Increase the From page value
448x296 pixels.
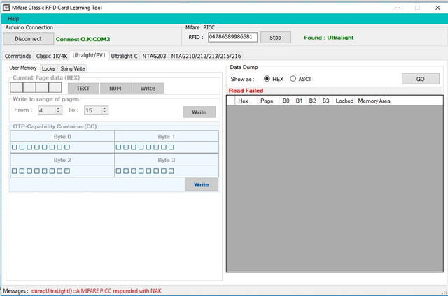[58, 108]
